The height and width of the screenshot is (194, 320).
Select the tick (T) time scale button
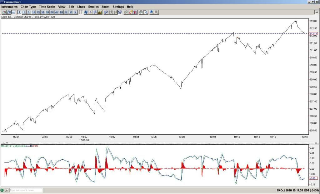19,12
